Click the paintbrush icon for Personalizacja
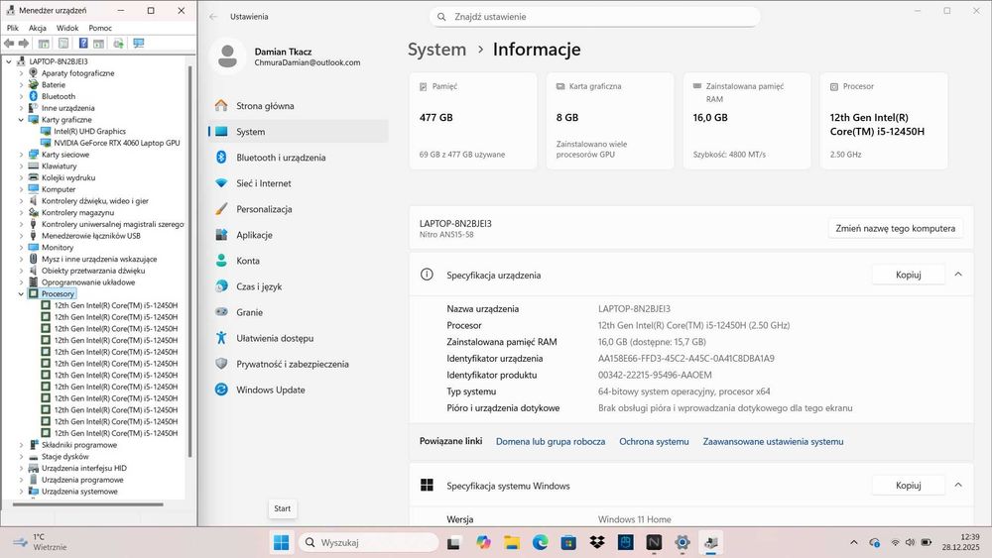The image size is (992, 558). point(221,209)
